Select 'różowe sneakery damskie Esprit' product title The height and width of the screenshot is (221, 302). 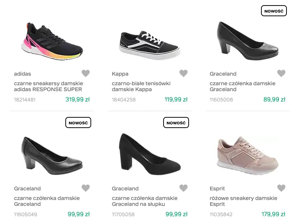[243, 201]
